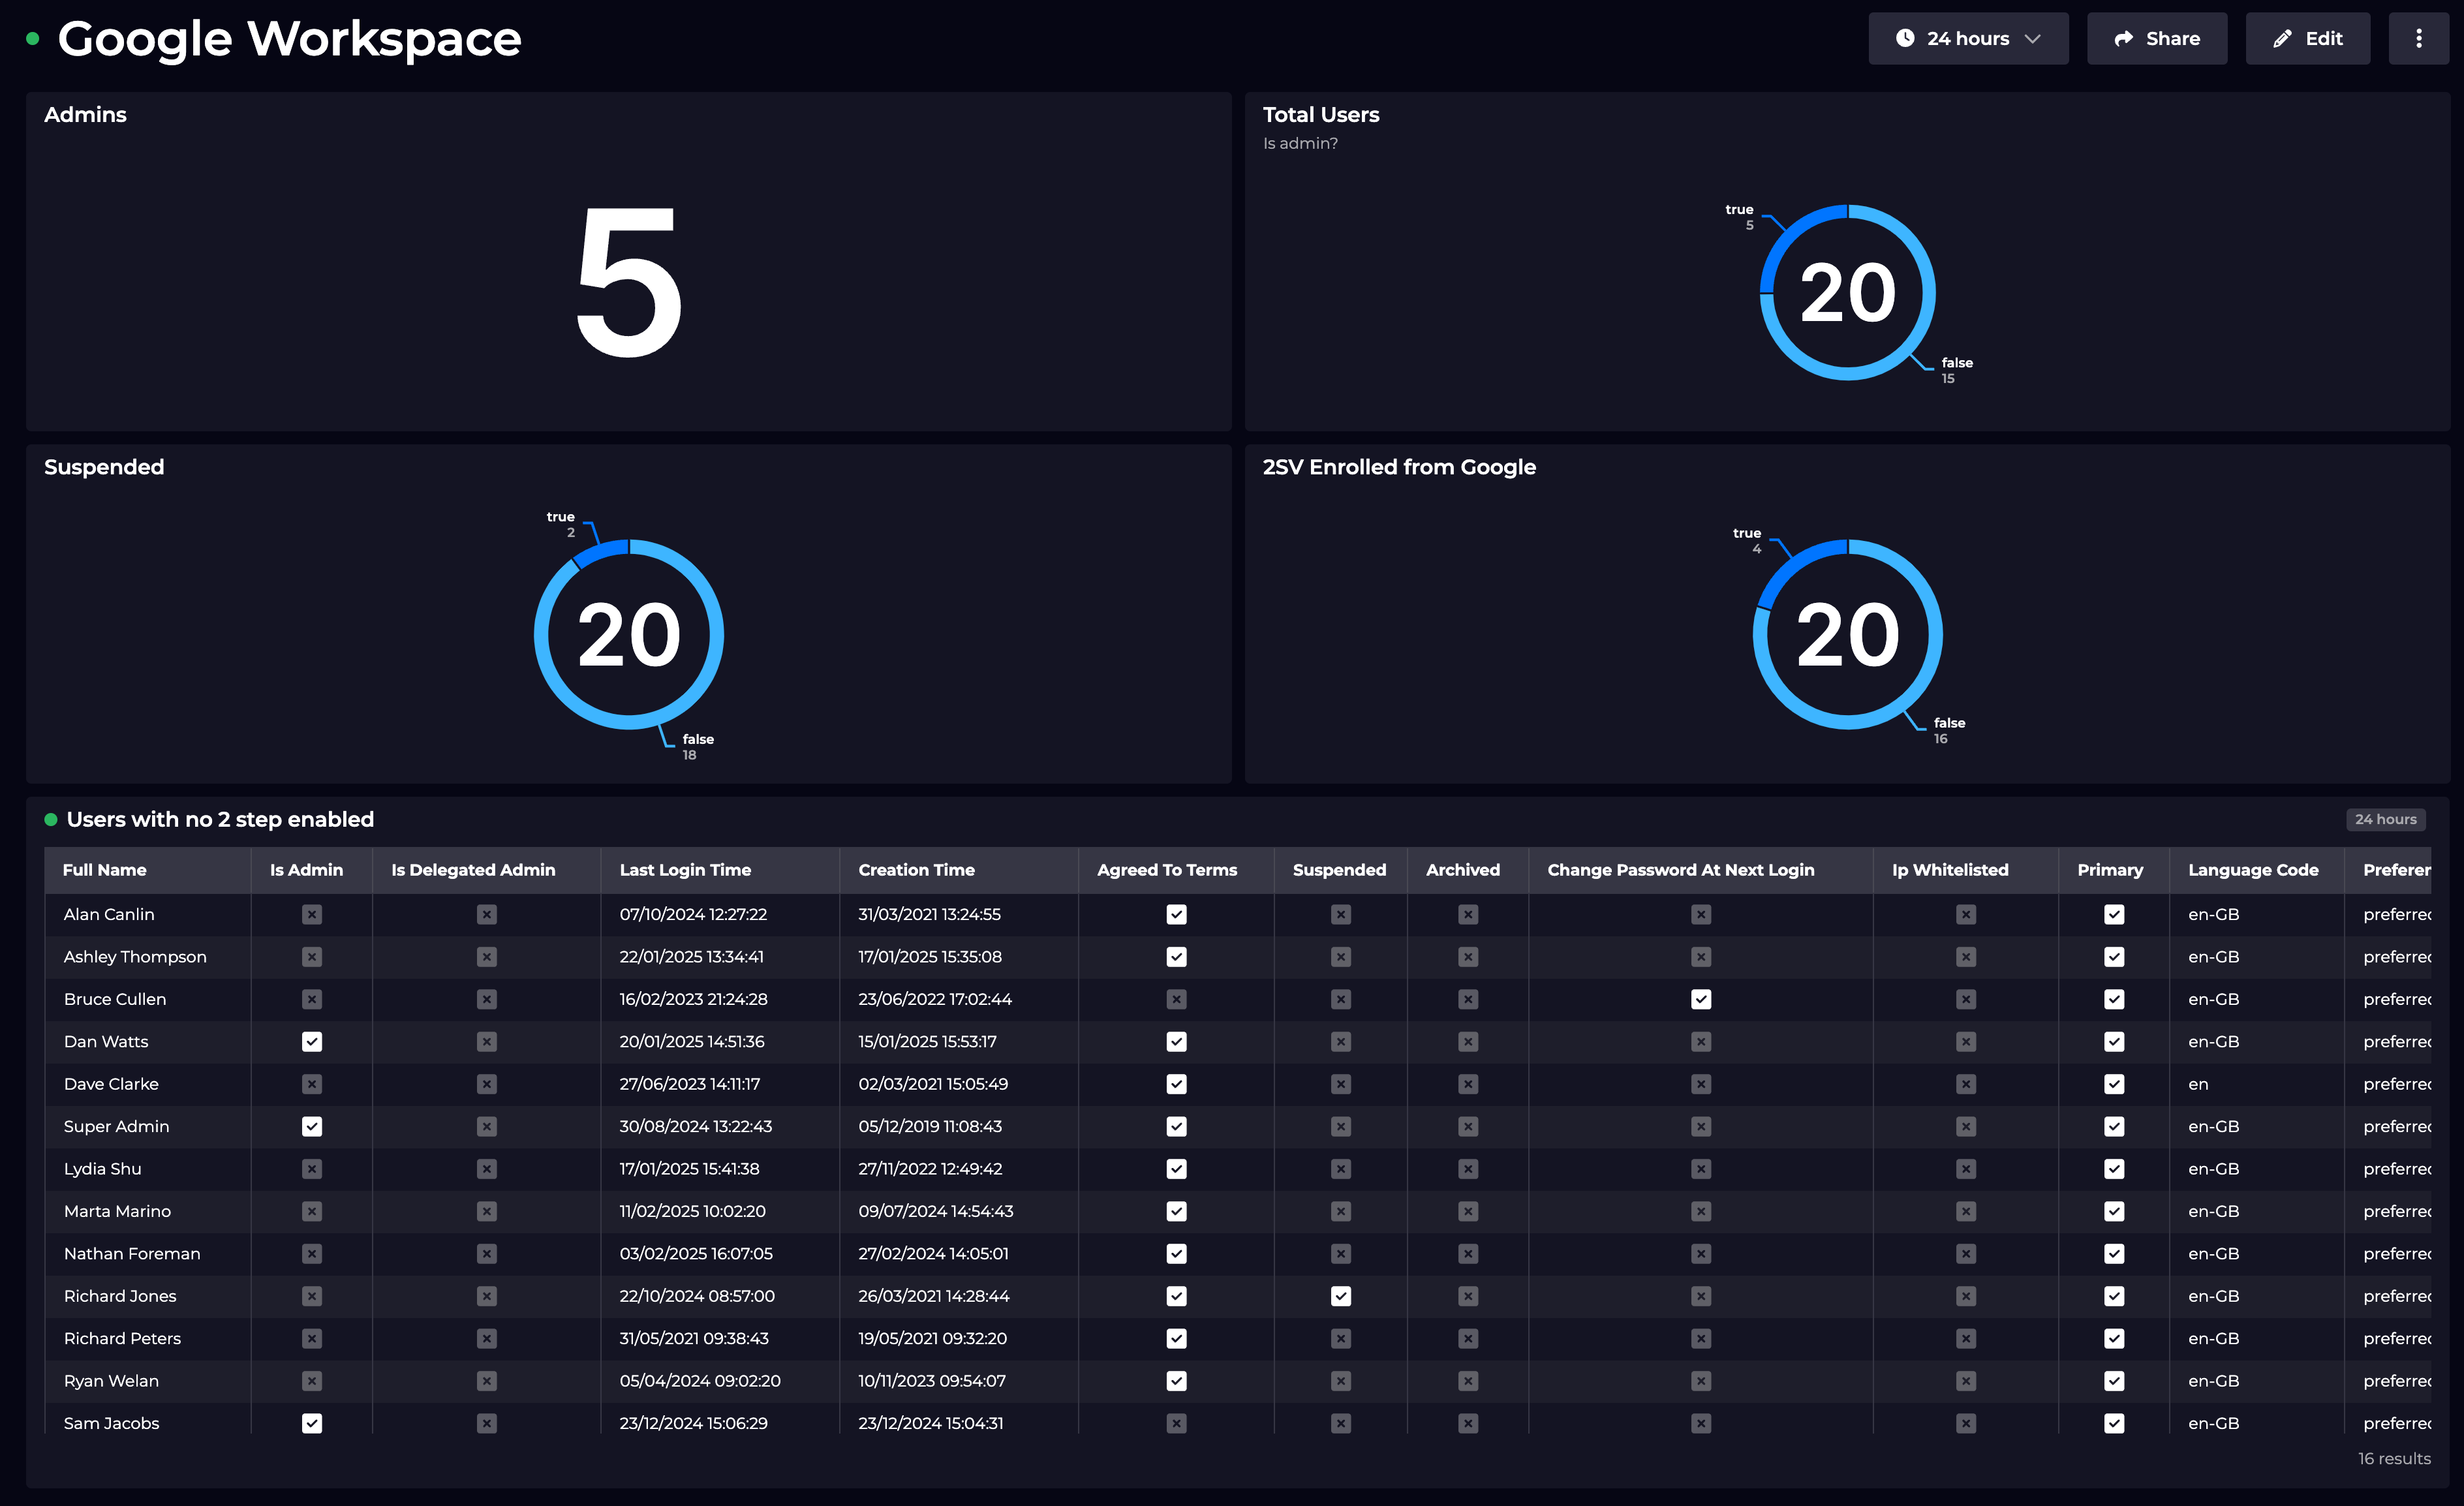Click the Google Workspace dashboard title

[289, 39]
